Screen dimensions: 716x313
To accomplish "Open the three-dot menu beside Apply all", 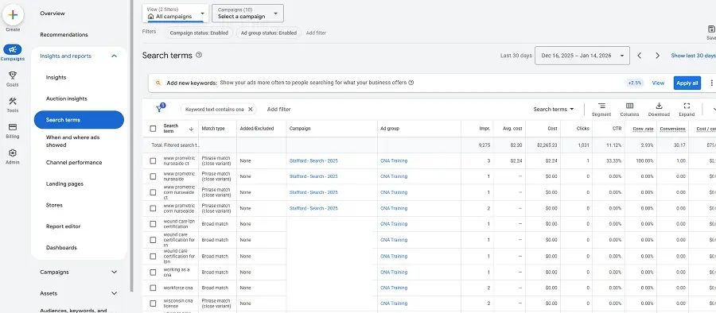I will pyautogui.click(x=711, y=83).
